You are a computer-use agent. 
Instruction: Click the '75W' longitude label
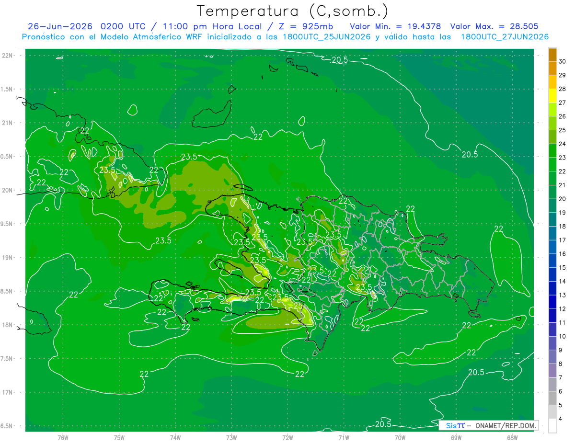pyautogui.click(x=119, y=437)
